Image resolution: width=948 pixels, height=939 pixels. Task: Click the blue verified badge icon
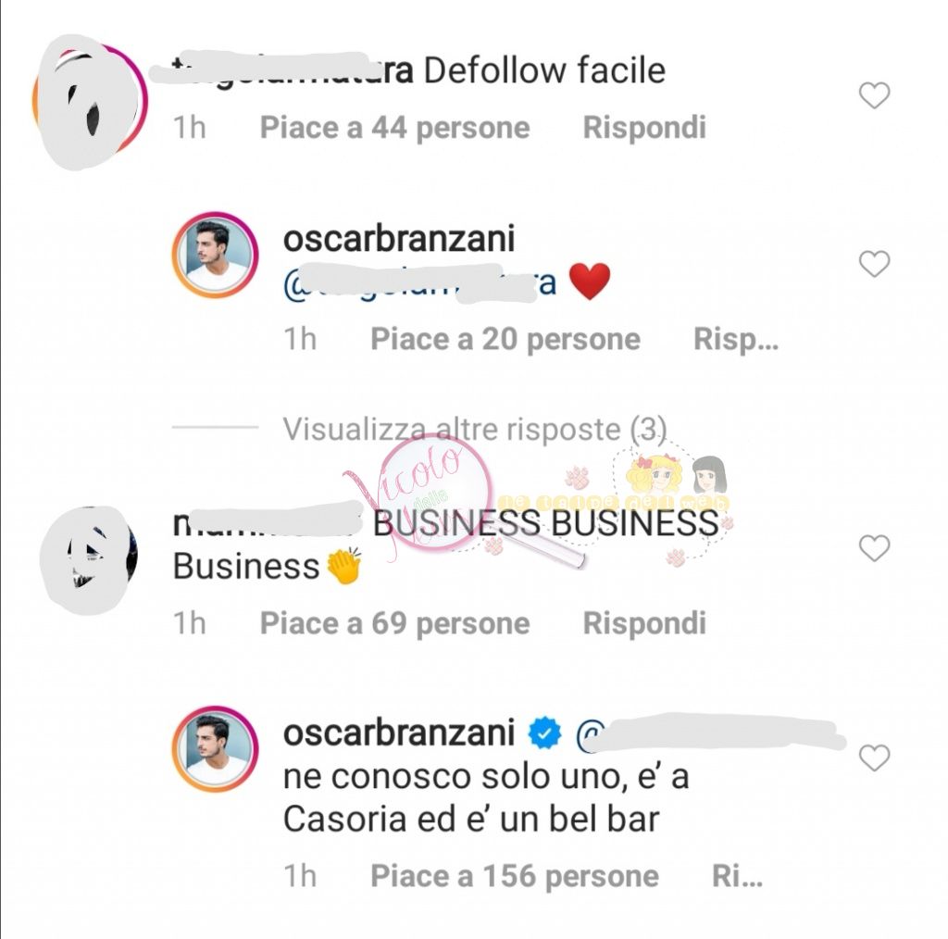544,732
